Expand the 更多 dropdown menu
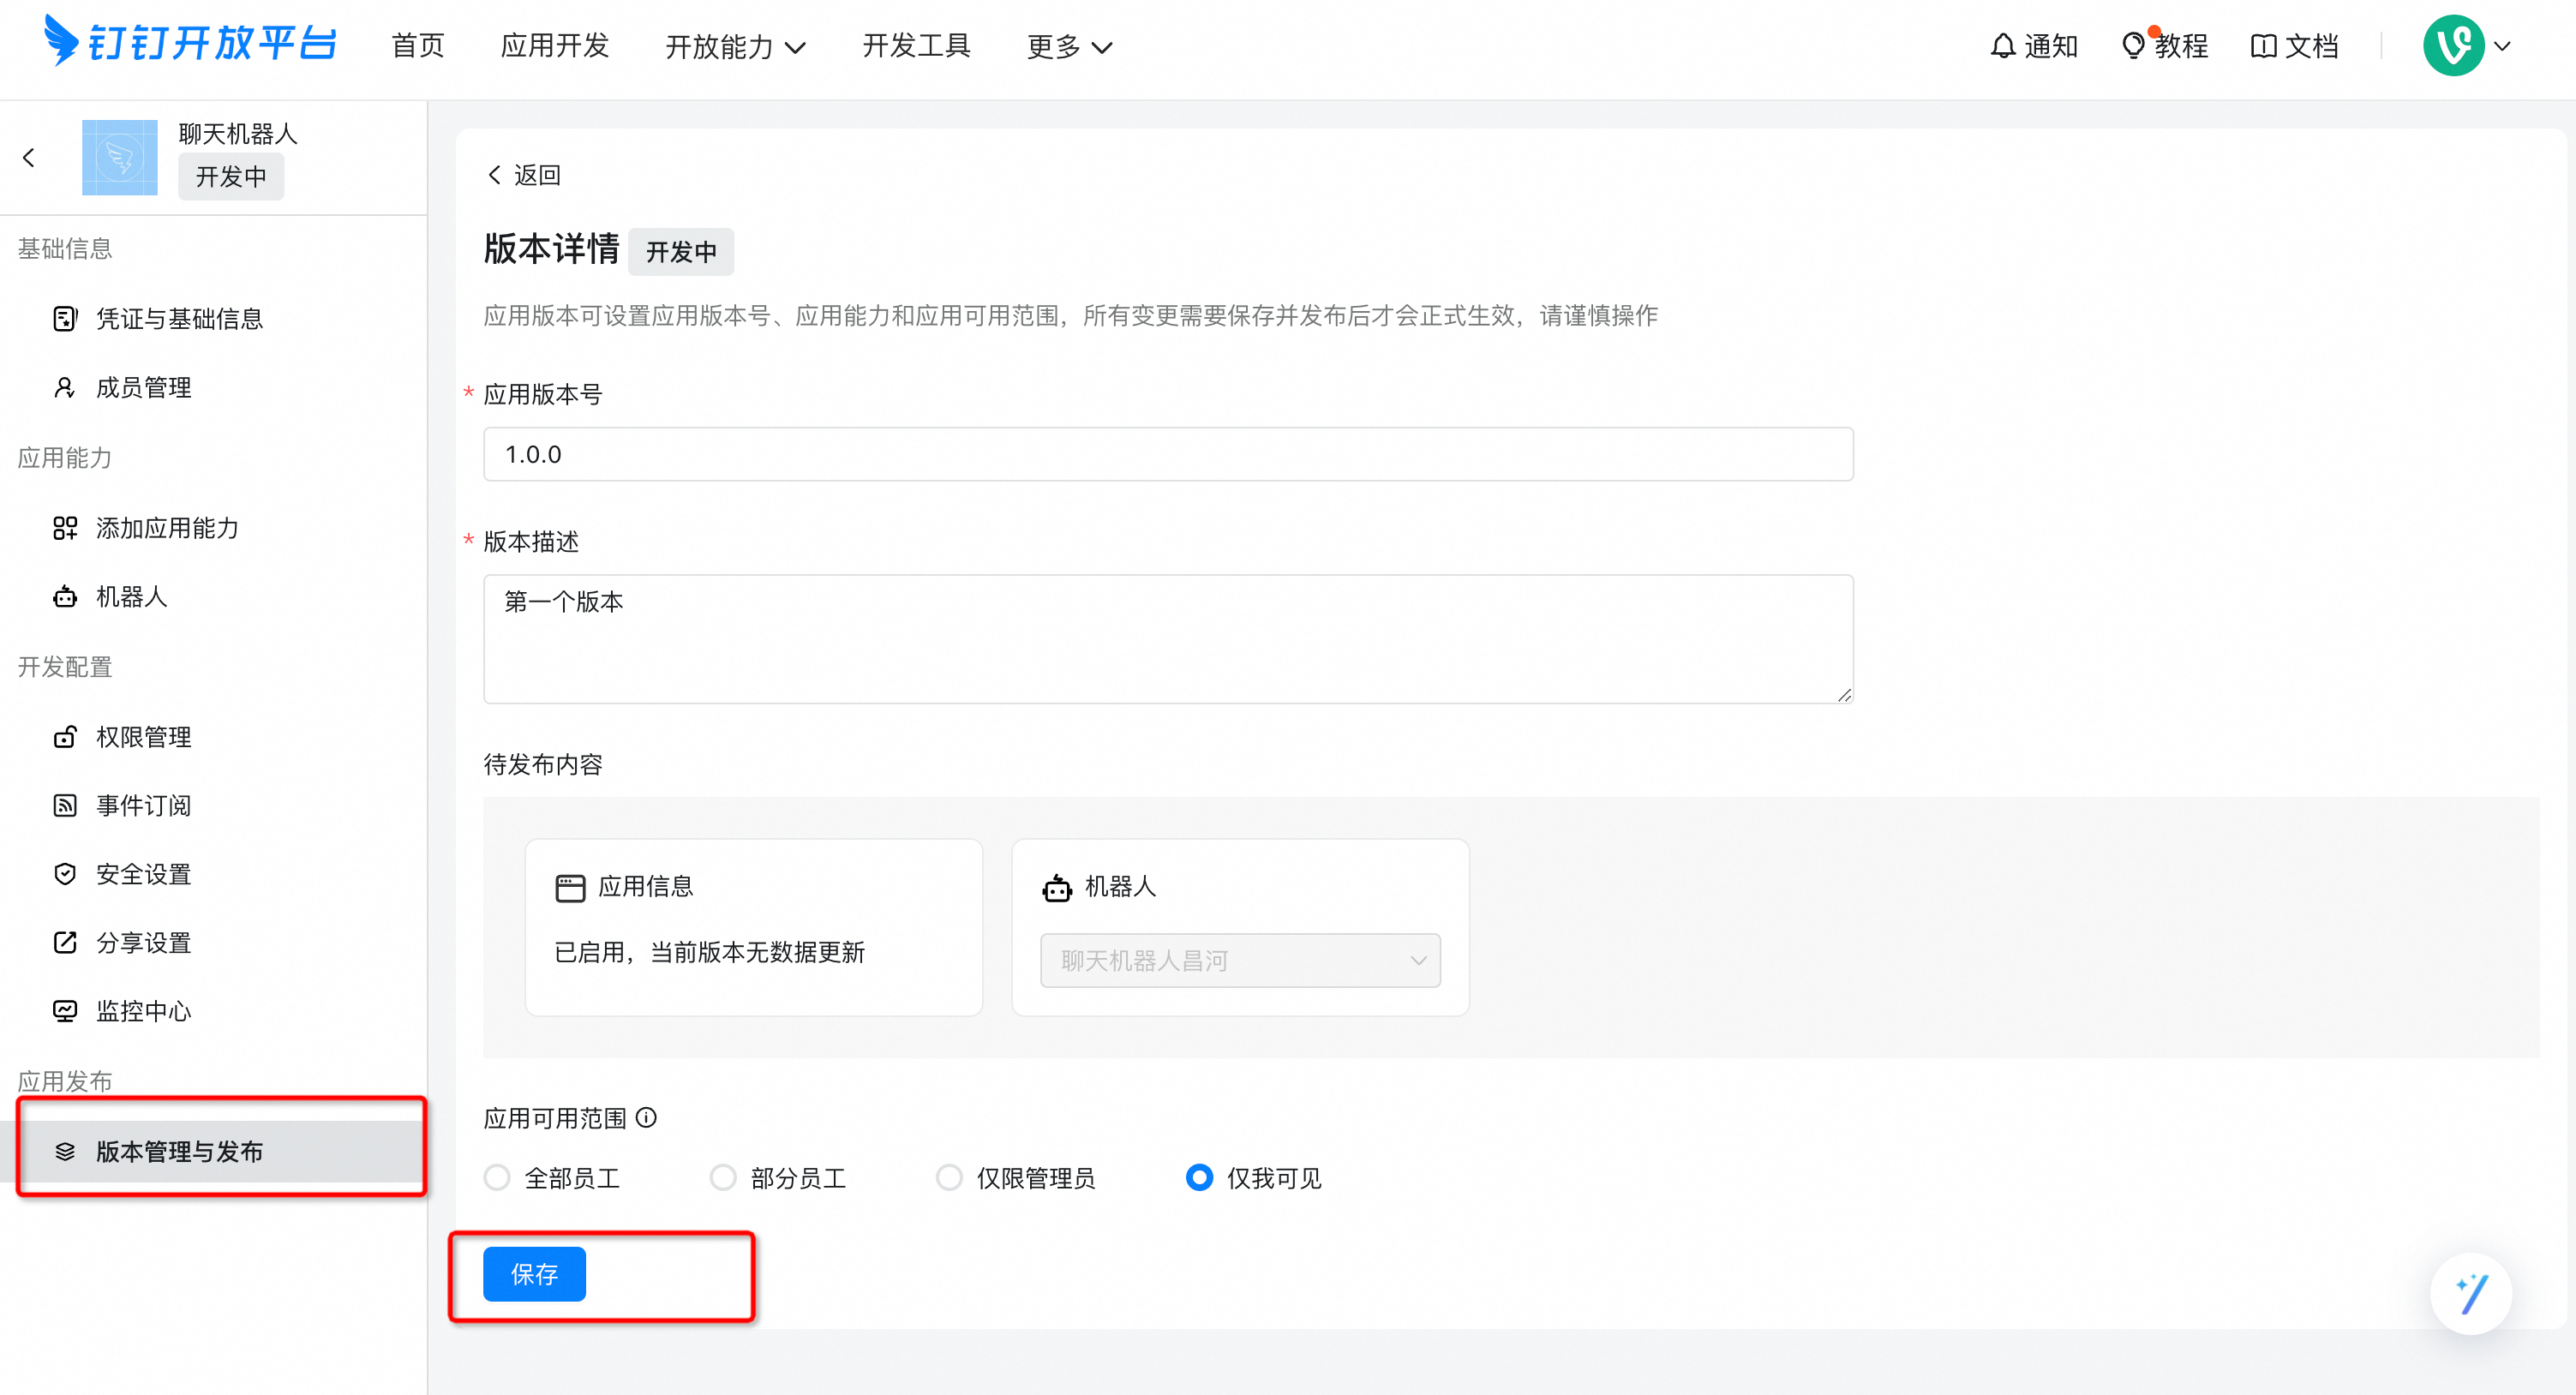Viewport: 2576px width, 1395px height. 1069,47
